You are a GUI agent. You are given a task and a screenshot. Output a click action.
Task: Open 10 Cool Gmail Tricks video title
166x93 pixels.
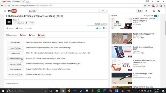coord(144,61)
